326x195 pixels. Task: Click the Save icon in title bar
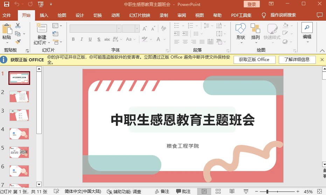point(7,4)
